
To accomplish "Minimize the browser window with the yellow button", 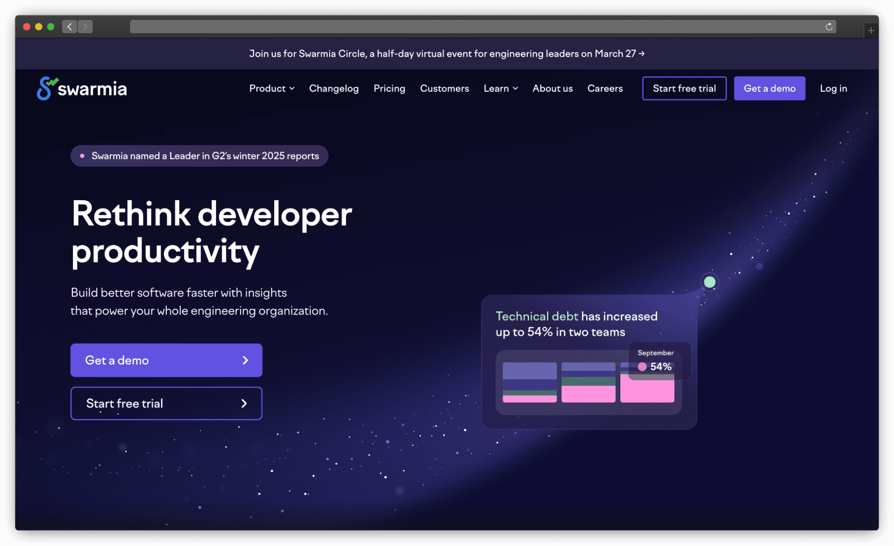I will [x=39, y=27].
